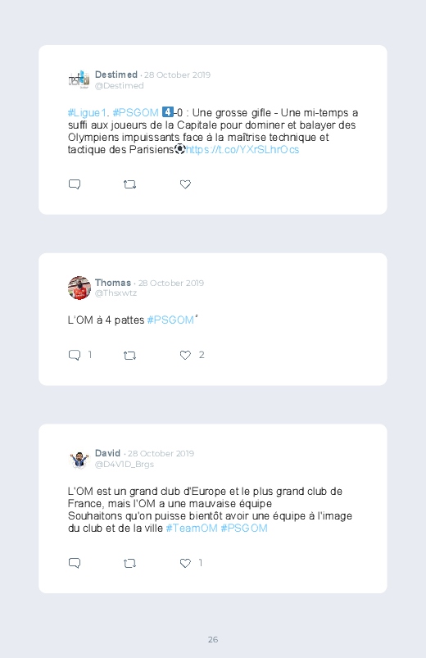Open Thomas's profile picture

(79, 288)
